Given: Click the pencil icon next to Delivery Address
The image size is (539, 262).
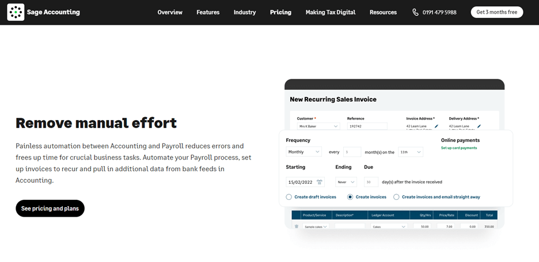Looking at the screenshot, I should click(479, 126).
